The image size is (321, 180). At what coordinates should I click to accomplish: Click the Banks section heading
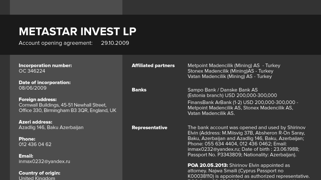139,90
